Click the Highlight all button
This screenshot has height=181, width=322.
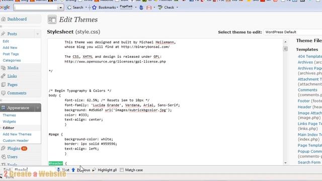(104, 170)
